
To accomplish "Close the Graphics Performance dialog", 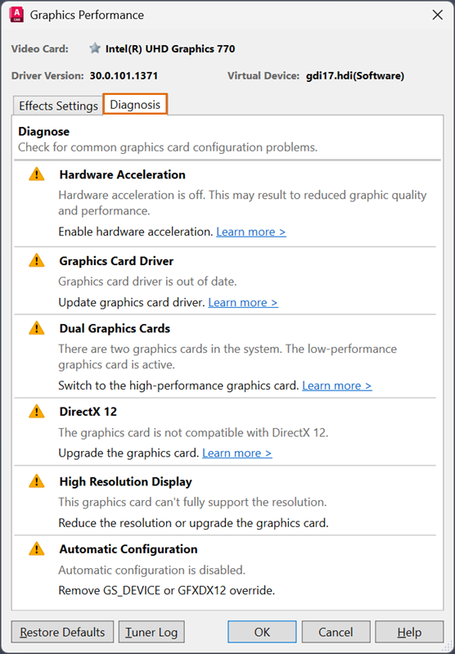I will coord(438,15).
